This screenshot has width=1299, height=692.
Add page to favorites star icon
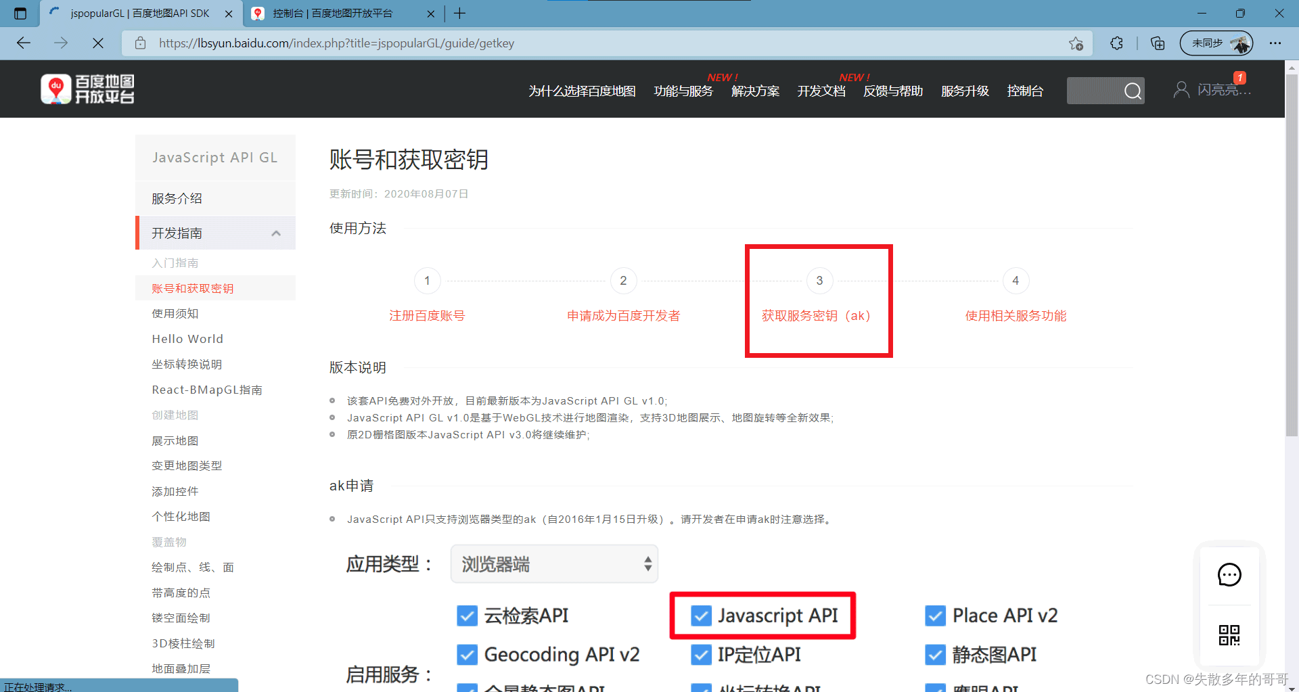pos(1076,43)
